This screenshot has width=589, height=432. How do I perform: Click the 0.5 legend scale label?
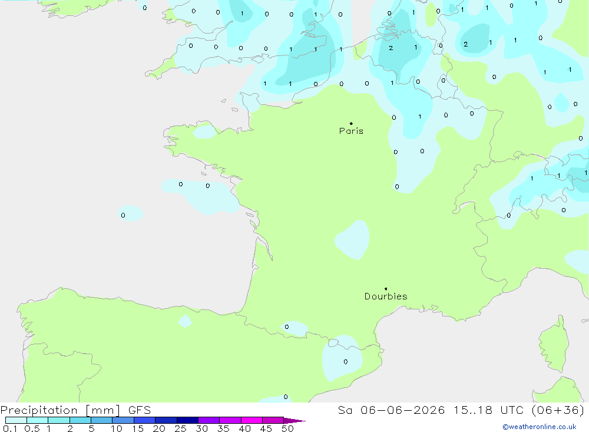point(32,428)
